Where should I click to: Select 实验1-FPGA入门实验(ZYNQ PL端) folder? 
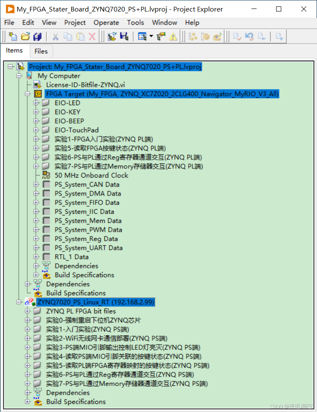[x=104, y=139]
